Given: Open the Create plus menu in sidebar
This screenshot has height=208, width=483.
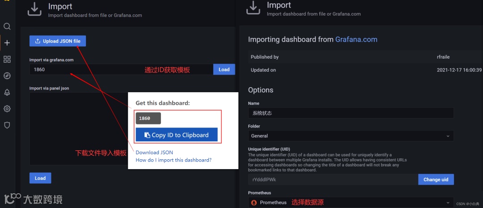Looking at the screenshot, I should point(7,43).
